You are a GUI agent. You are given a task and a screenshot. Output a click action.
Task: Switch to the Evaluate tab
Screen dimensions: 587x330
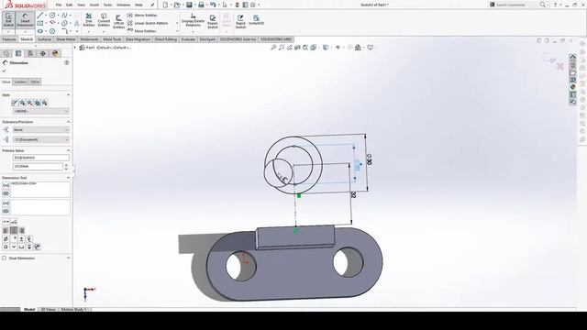pyautogui.click(x=188, y=39)
